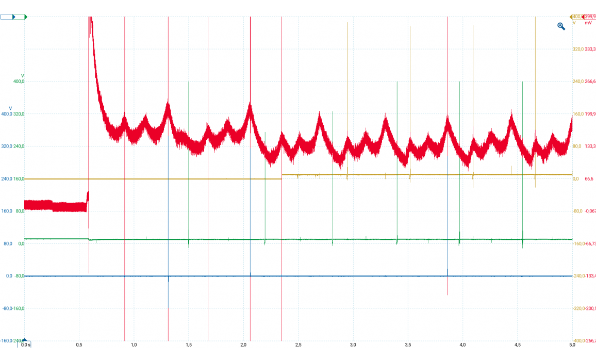596x361 pixels.
Task: Click the 1,0 time axis label
Action: pyautogui.click(x=134, y=344)
